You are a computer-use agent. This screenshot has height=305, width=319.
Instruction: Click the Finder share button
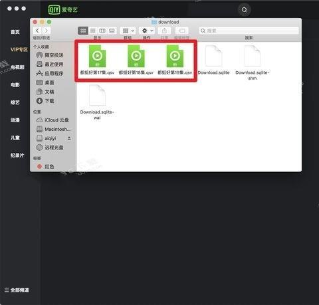coord(164,31)
